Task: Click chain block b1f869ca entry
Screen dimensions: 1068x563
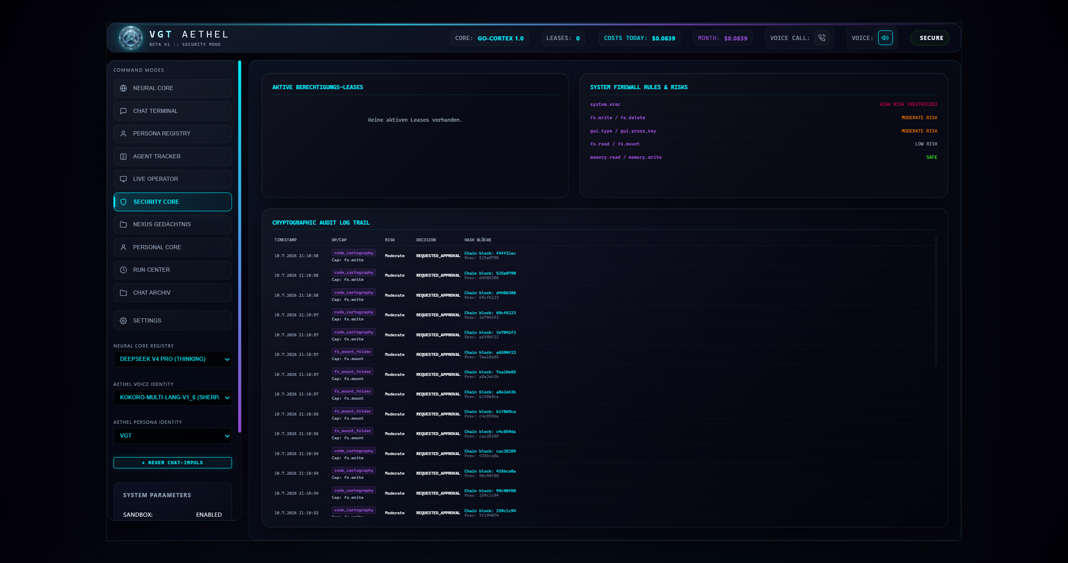Action: [x=490, y=412]
